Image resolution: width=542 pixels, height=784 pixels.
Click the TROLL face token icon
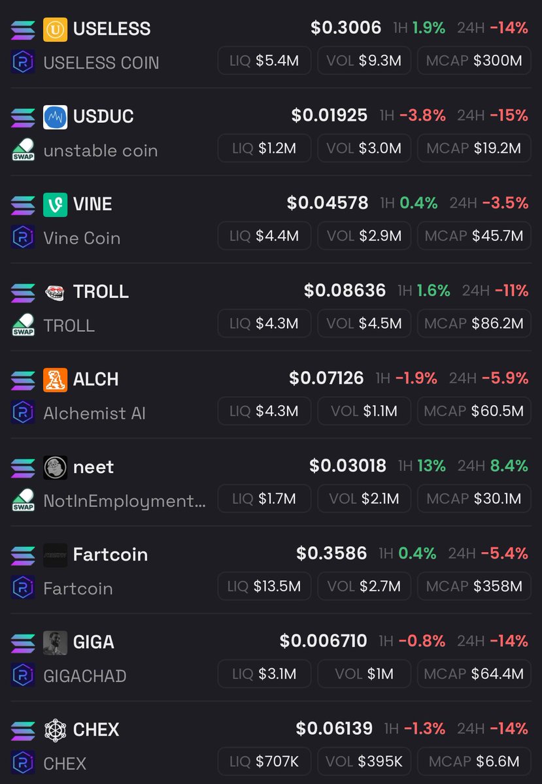(55, 292)
